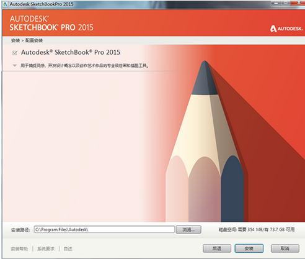Expand the product description triangle

pos(14,65)
